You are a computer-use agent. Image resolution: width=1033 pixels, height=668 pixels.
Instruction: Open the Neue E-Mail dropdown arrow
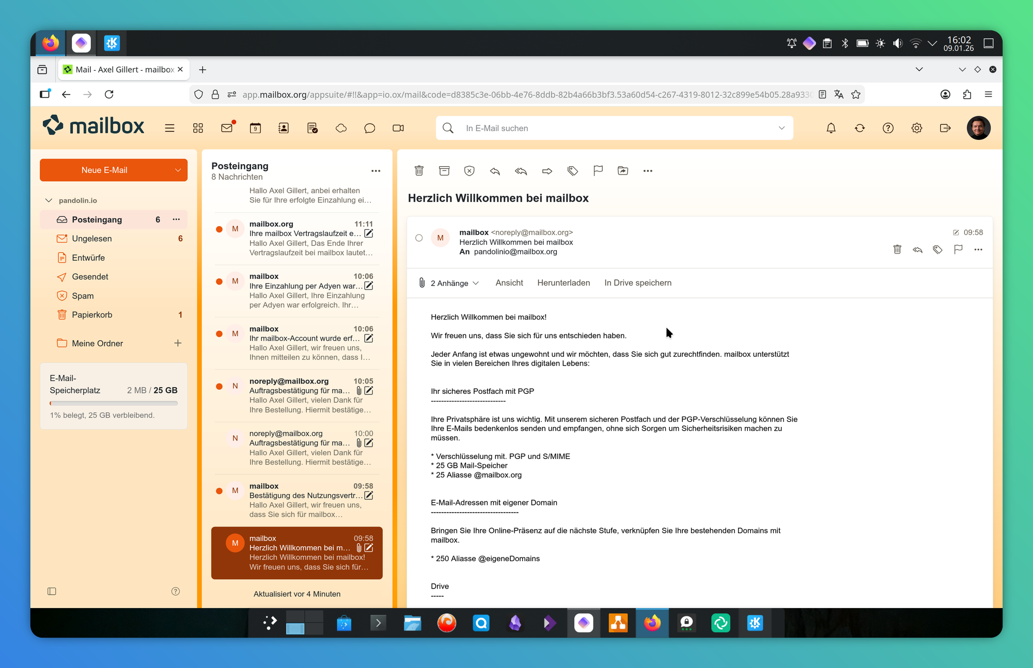[178, 170]
